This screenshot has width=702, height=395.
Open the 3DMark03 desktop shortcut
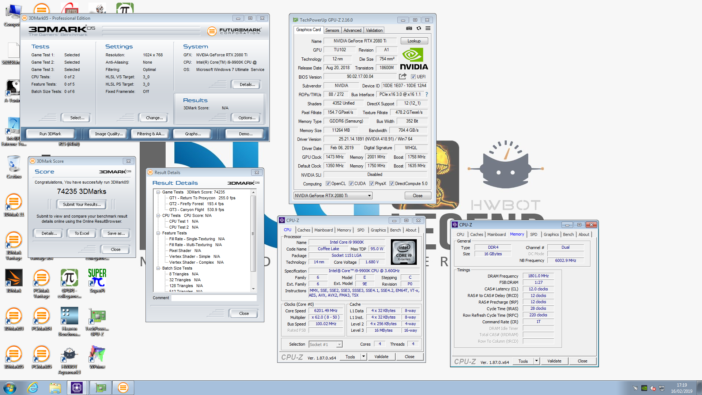14,319
